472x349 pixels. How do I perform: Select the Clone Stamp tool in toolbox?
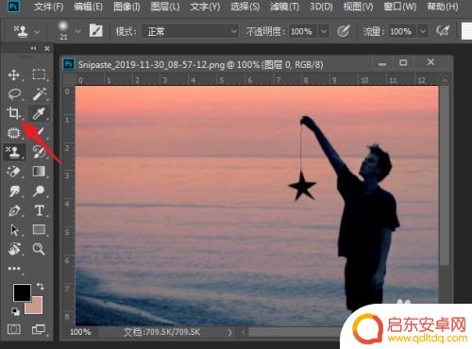pyautogui.click(x=13, y=152)
